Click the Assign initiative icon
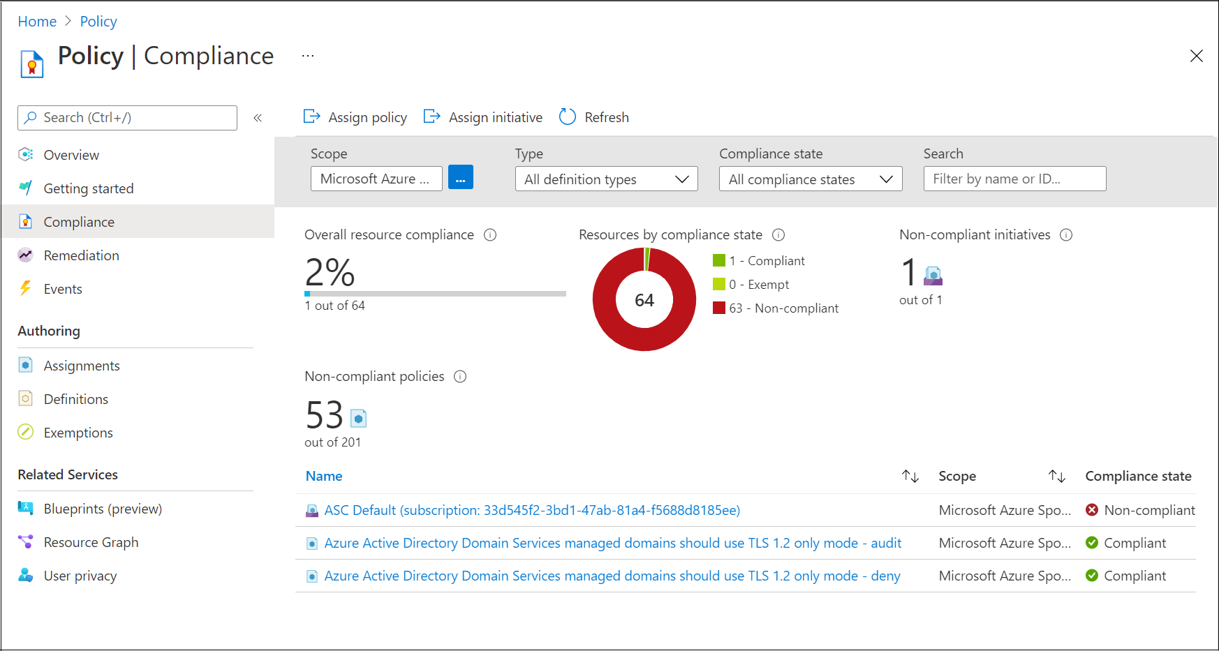 [432, 117]
